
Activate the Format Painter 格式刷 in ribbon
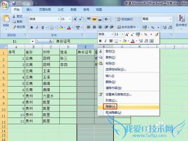tap(19, 27)
